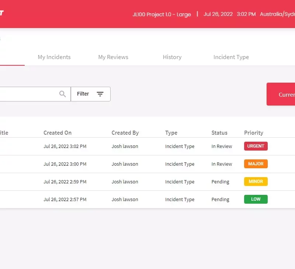Image resolution: width=295 pixels, height=269 pixels.
Task: Click In Review status in the MAJOR row
Action: point(222,164)
